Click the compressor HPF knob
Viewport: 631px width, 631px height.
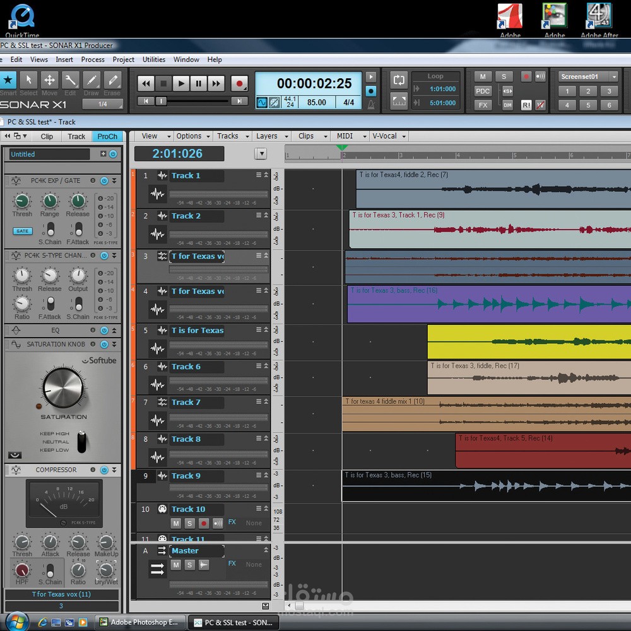[21, 570]
